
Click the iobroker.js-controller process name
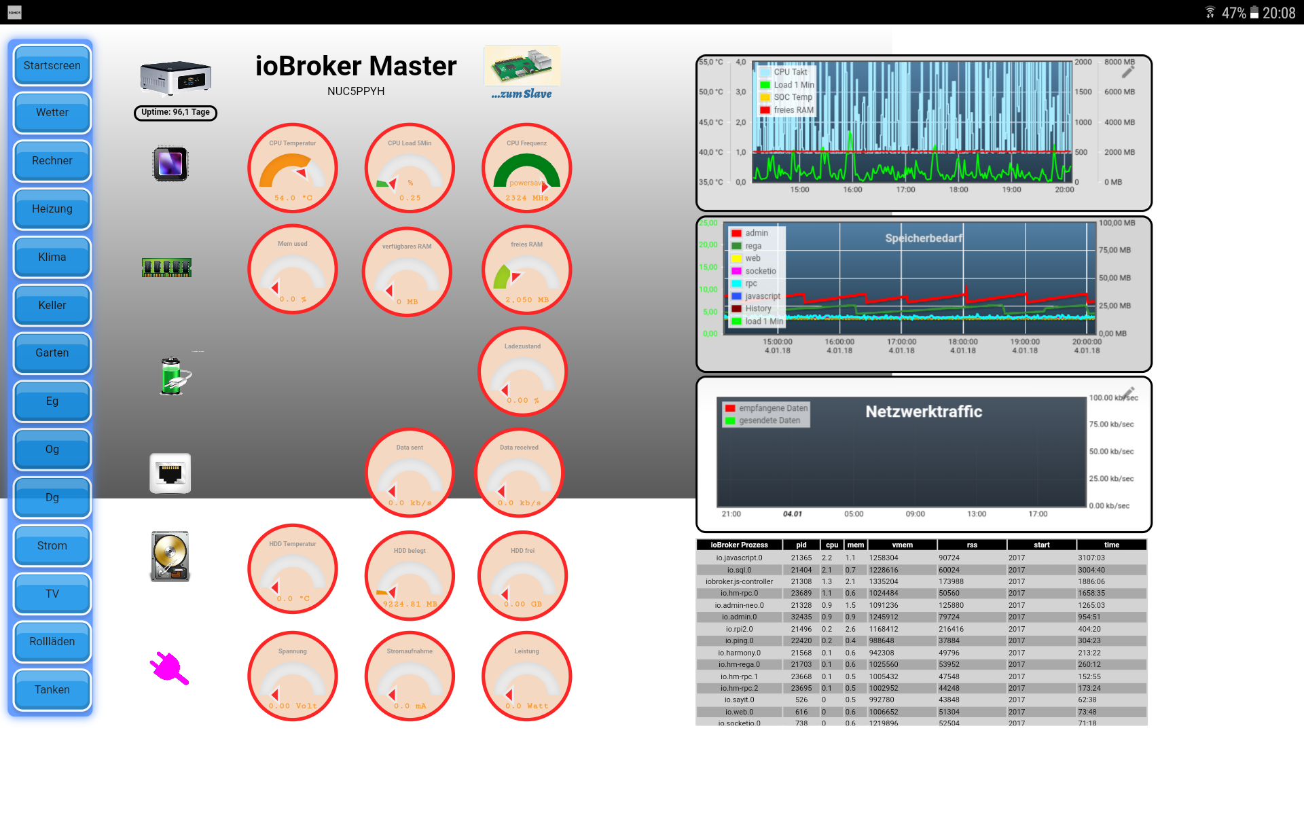pyautogui.click(x=739, y=581)
